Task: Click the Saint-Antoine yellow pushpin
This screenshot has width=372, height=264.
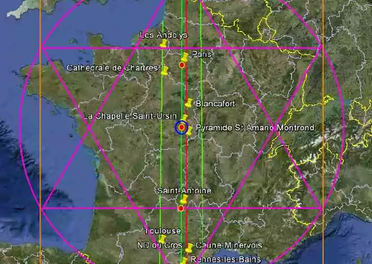Action: tap(184, 199)
